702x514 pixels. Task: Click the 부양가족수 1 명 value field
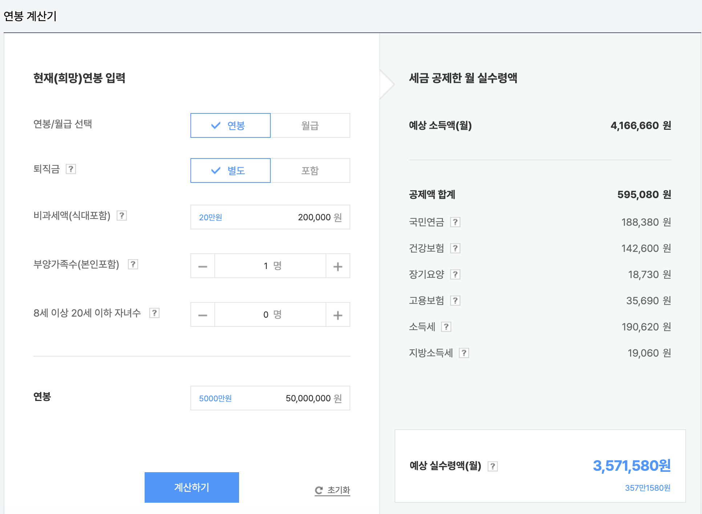coord(270,266)
